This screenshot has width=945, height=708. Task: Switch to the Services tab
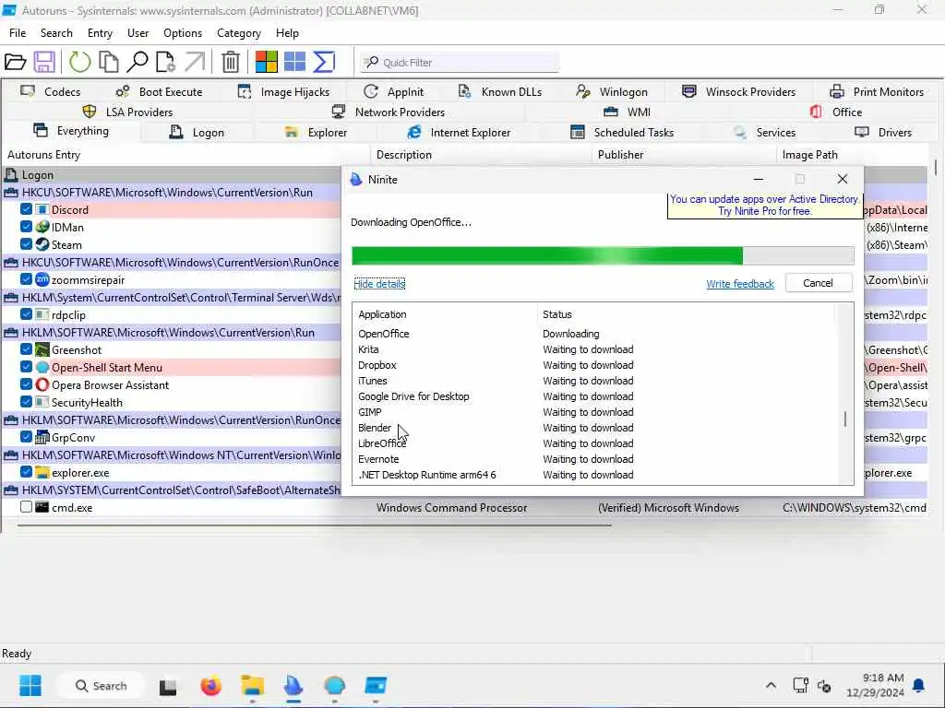point(765,133)
